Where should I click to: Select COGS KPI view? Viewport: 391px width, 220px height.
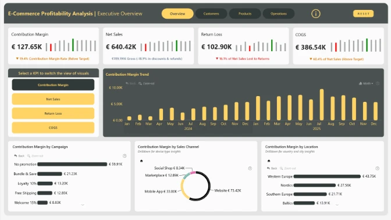(x=53, y=127)
